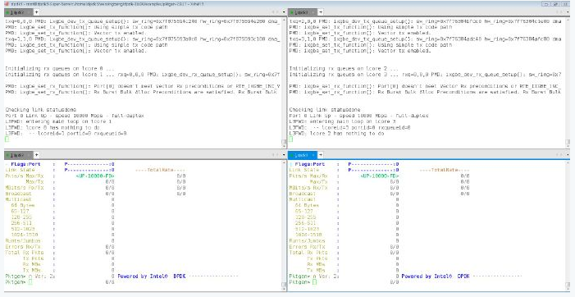
Task: Add a new tab in the bottom-left pane
Action: 36,155
